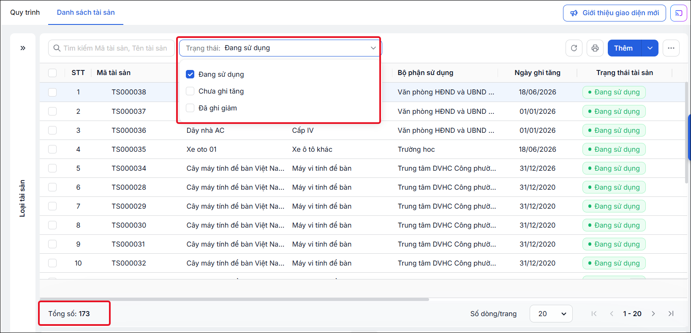The image size is (691, 333).
Task: Click the 31/12/2026 date cell
Action: [x=537, y=168]
